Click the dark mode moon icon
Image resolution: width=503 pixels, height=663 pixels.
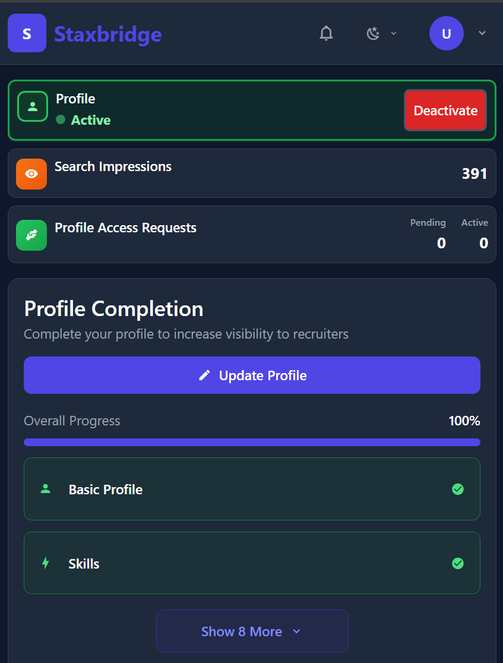point(373,33)
